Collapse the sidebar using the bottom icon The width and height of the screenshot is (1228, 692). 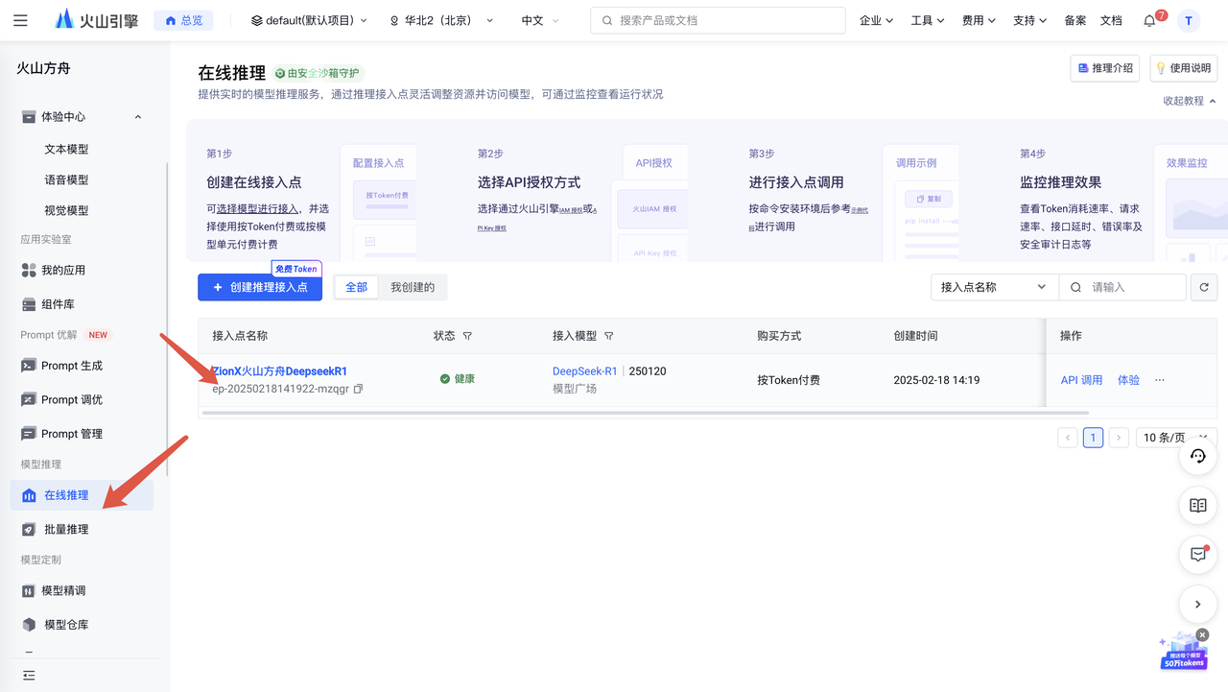[x=29, y=676]
